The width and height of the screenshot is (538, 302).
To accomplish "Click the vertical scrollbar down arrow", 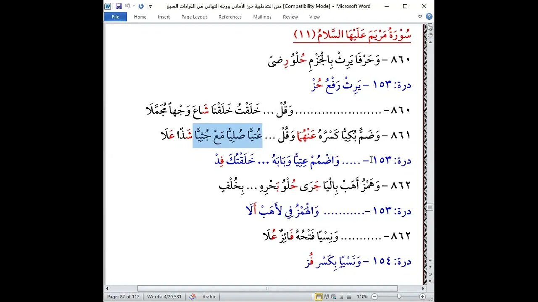I will (x=430, y=260).
